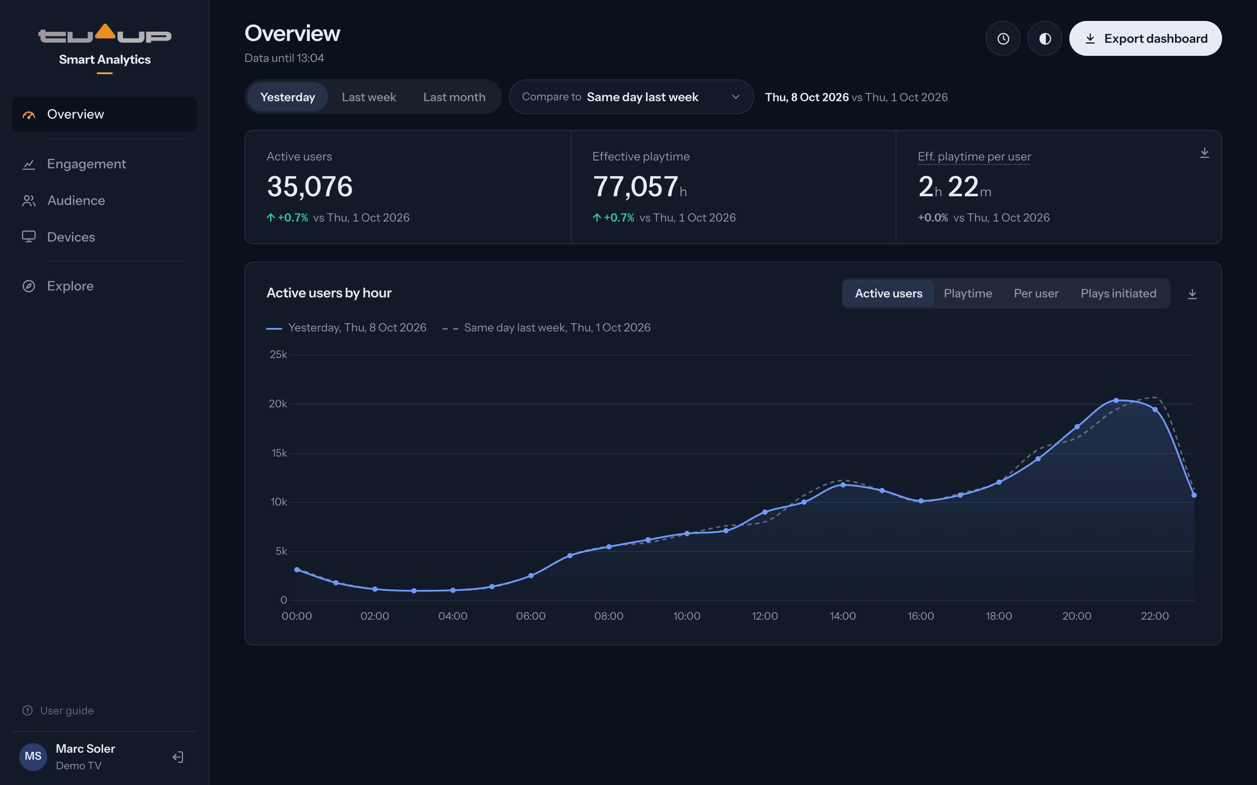The height and width of the screenshot is (785, 1257).
Task: Click the chart data point at 06:00
Action: pos(531,576)
